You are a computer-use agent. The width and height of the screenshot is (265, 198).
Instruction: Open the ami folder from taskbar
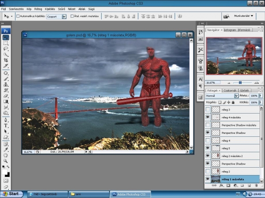[x=89, y=194]
